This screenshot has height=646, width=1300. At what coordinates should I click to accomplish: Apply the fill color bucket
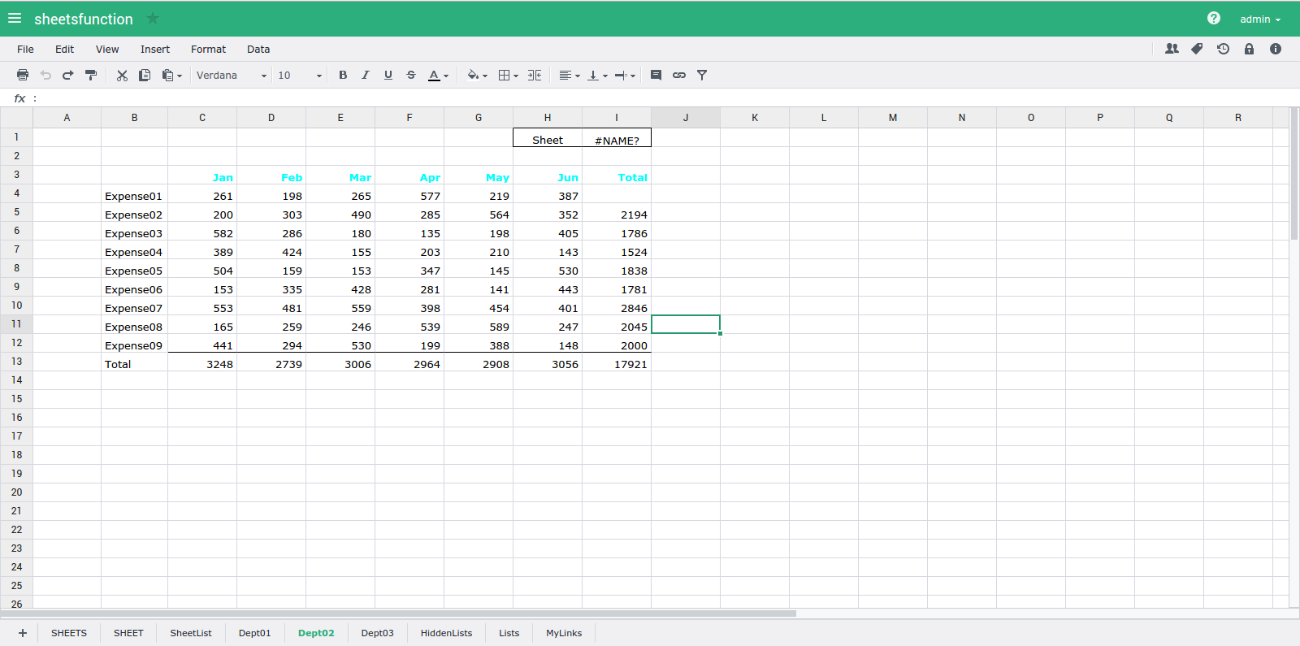tap(473, 75)
